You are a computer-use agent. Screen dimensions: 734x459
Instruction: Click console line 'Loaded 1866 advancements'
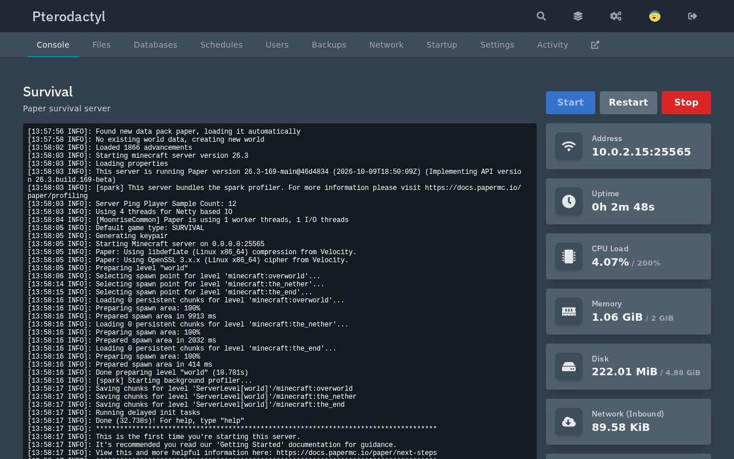[110, 148]
